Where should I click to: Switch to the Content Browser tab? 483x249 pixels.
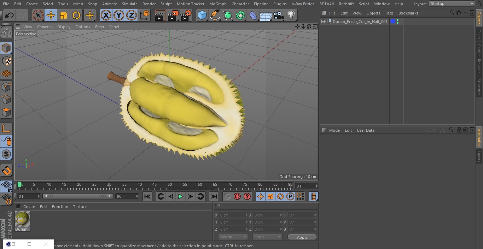pos(479,58)
